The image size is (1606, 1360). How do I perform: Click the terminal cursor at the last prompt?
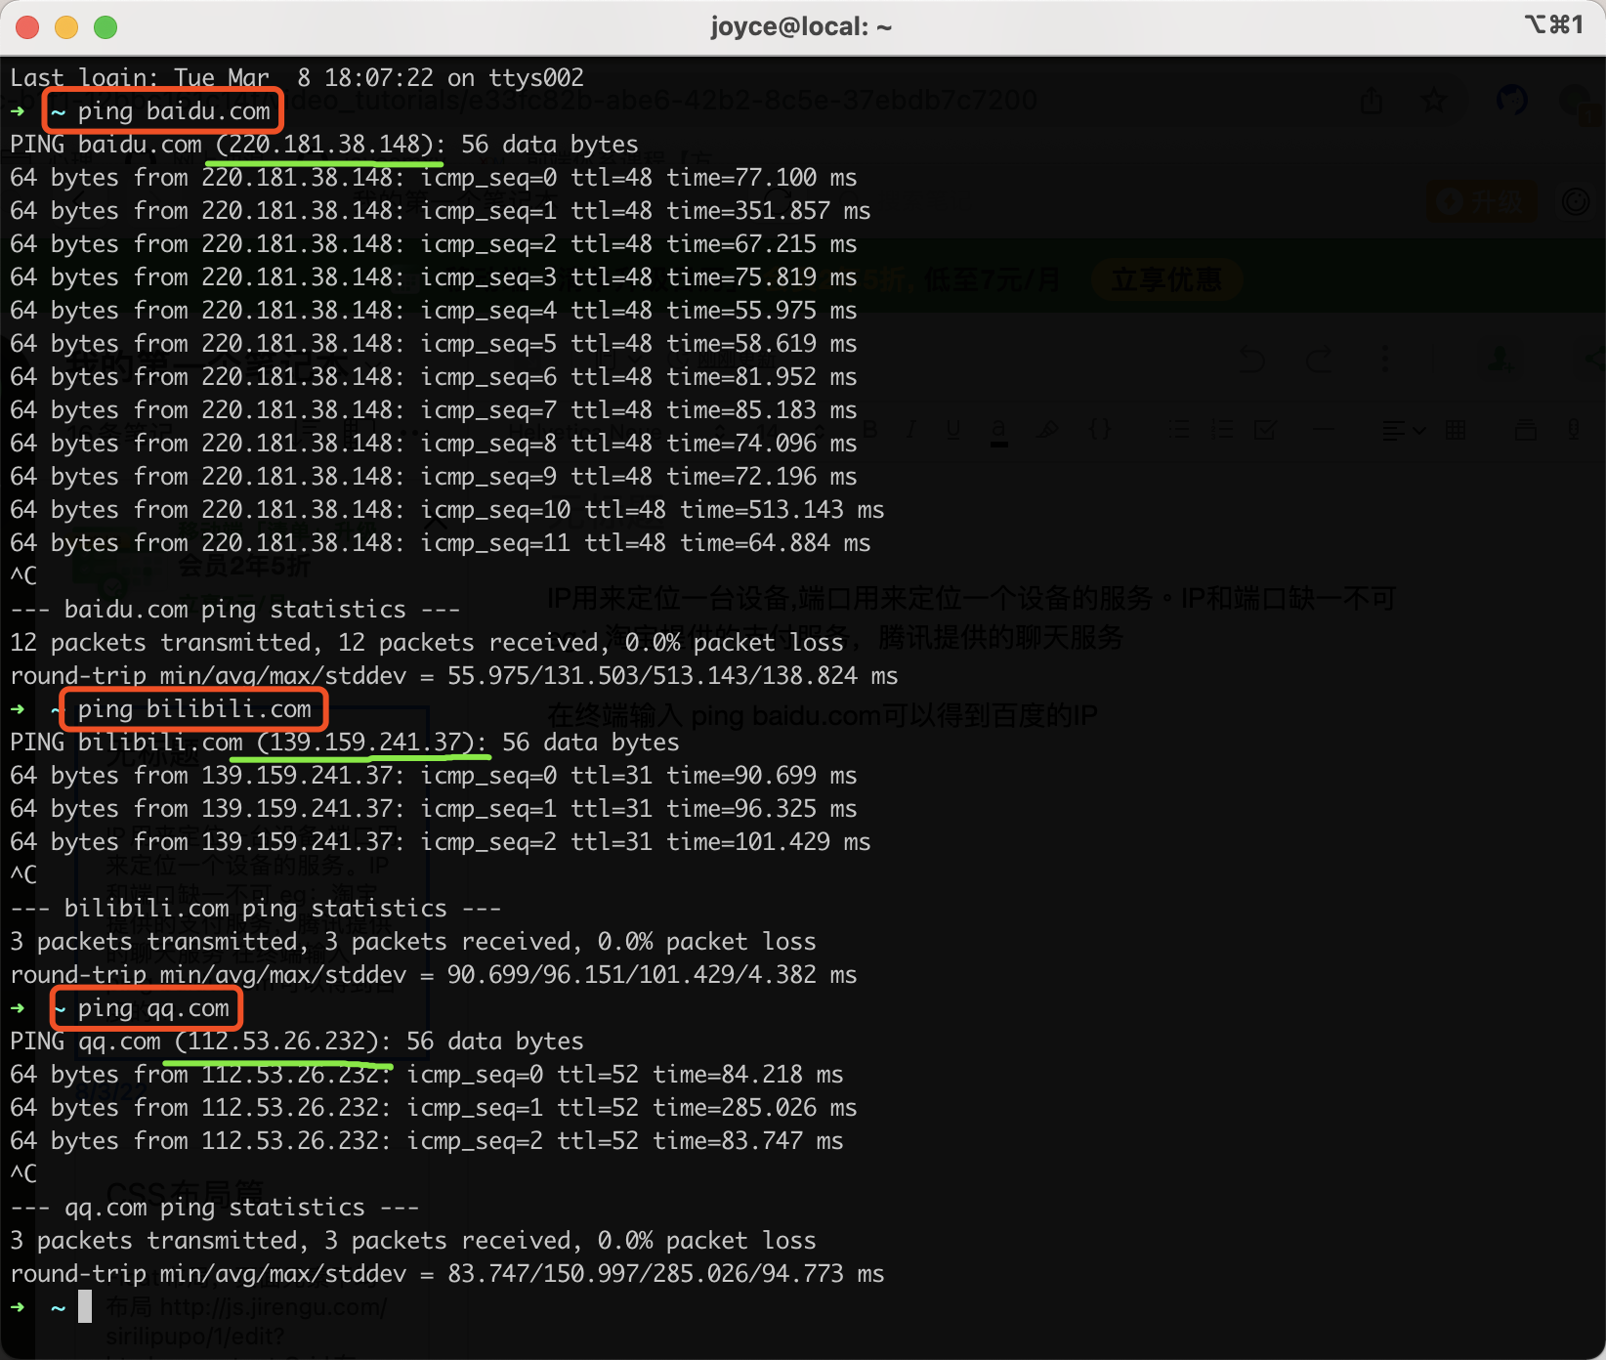click(85, 1306)
